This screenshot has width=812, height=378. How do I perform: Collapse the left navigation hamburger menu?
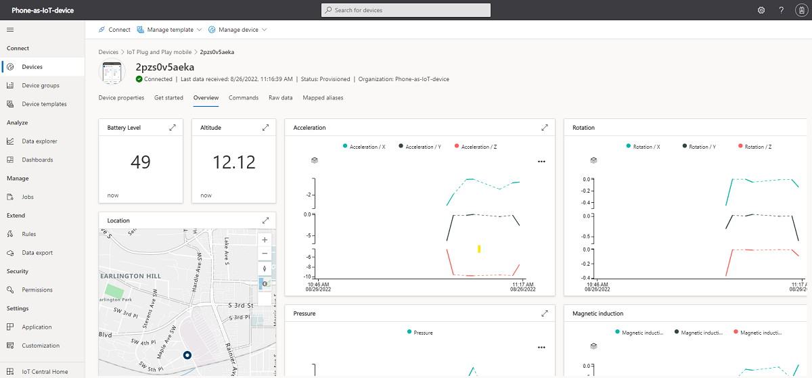[10, 30]
